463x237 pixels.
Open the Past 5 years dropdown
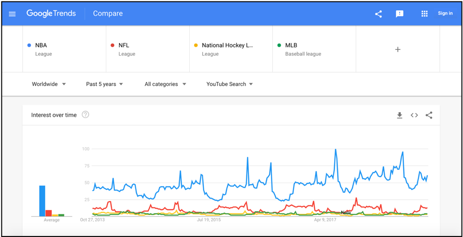click(105, 84)
